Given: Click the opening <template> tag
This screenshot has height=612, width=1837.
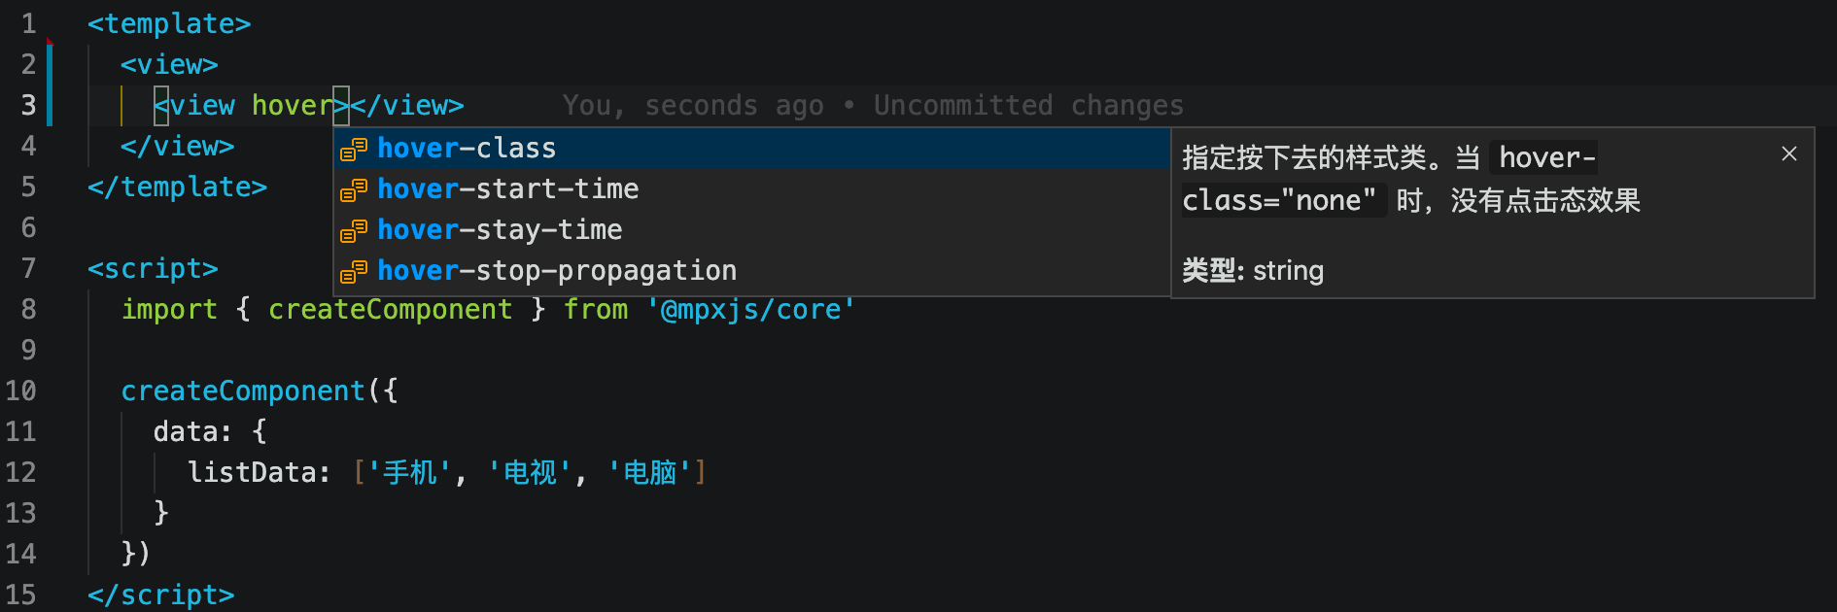Looking at the screenshot, I should point(169,23).
